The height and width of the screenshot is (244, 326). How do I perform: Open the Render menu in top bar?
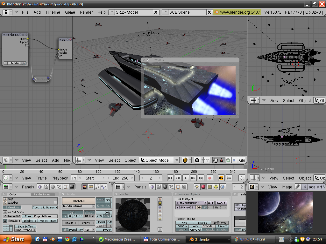tap(86, 12)
